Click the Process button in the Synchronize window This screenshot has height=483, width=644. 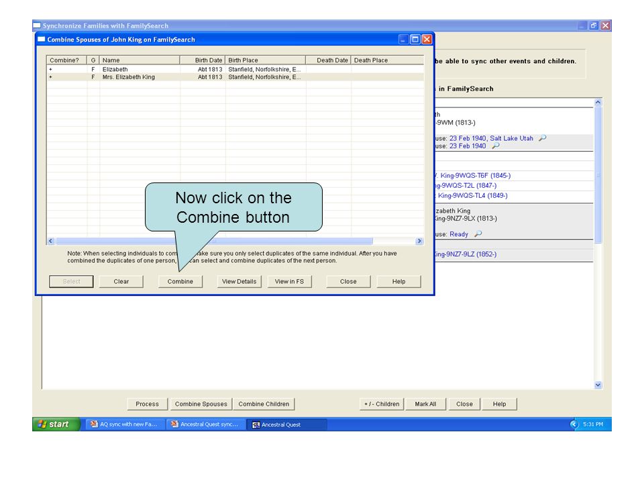[x=148, y=404]
